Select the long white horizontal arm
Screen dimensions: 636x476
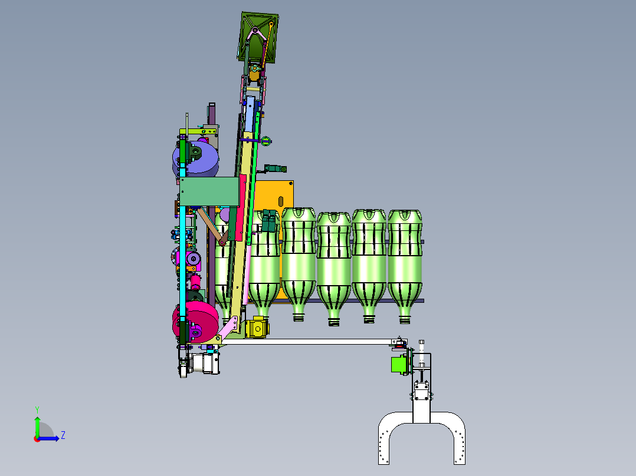click(x=307, y=342)
